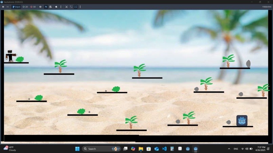This screenshot has height=153, width=273.
Task: Expand the hidden system tray icons
Action: (x=229, y=149)
